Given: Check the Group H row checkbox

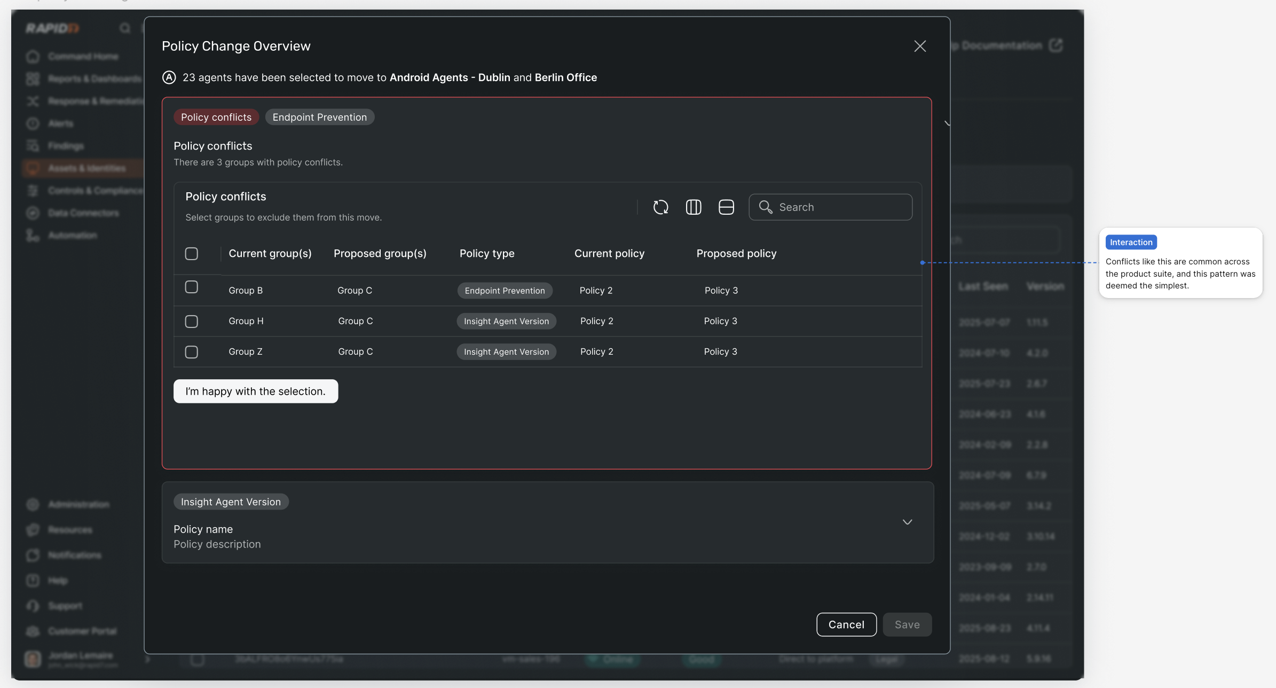Looking at the screenshot, I should pos(191,322).
